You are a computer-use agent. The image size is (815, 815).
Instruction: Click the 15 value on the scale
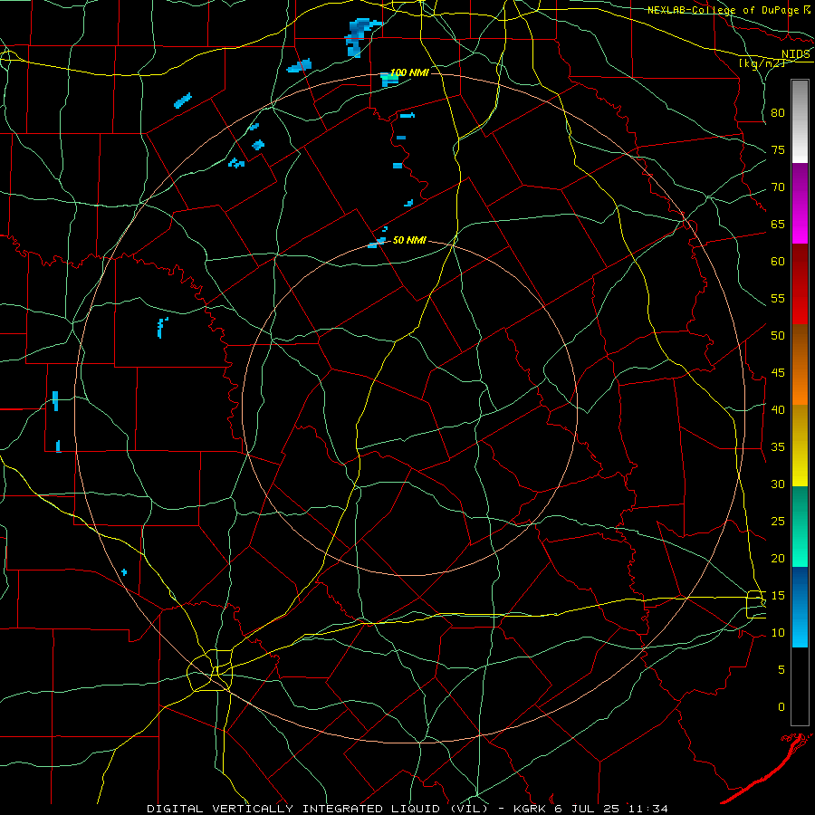778,596
